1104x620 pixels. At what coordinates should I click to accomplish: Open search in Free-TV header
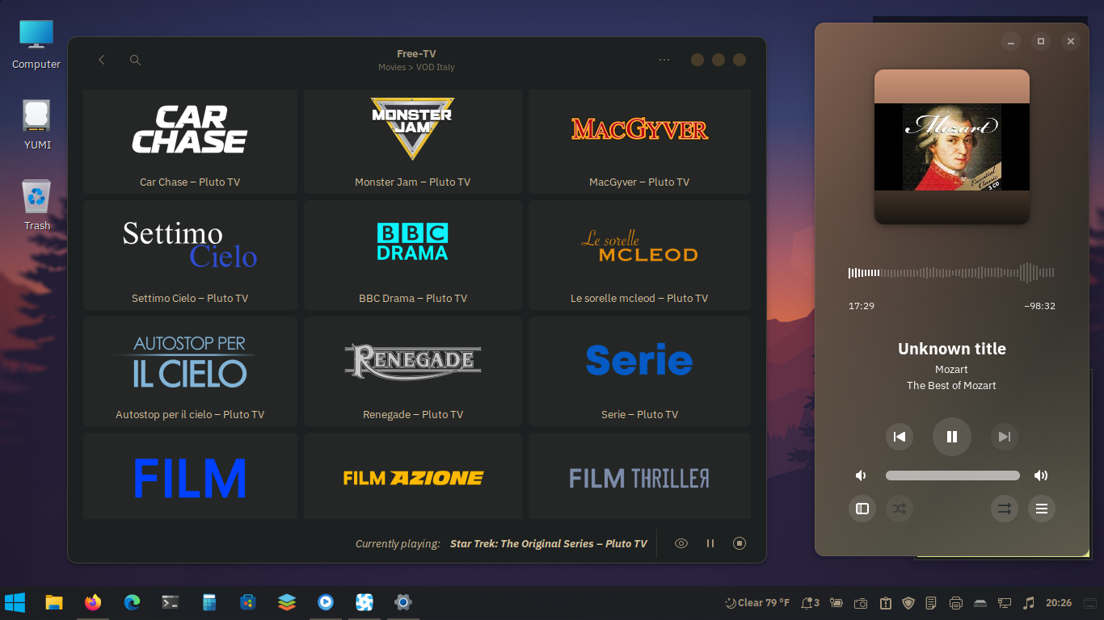pyautogui.click(x=136, y=60)
